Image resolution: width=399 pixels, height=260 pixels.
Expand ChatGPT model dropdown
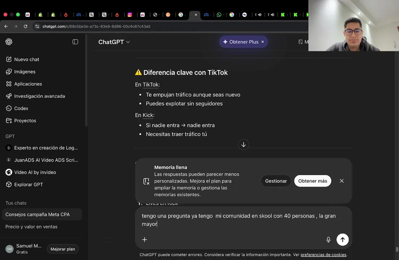pyautogui.click(x=114, y=42)
